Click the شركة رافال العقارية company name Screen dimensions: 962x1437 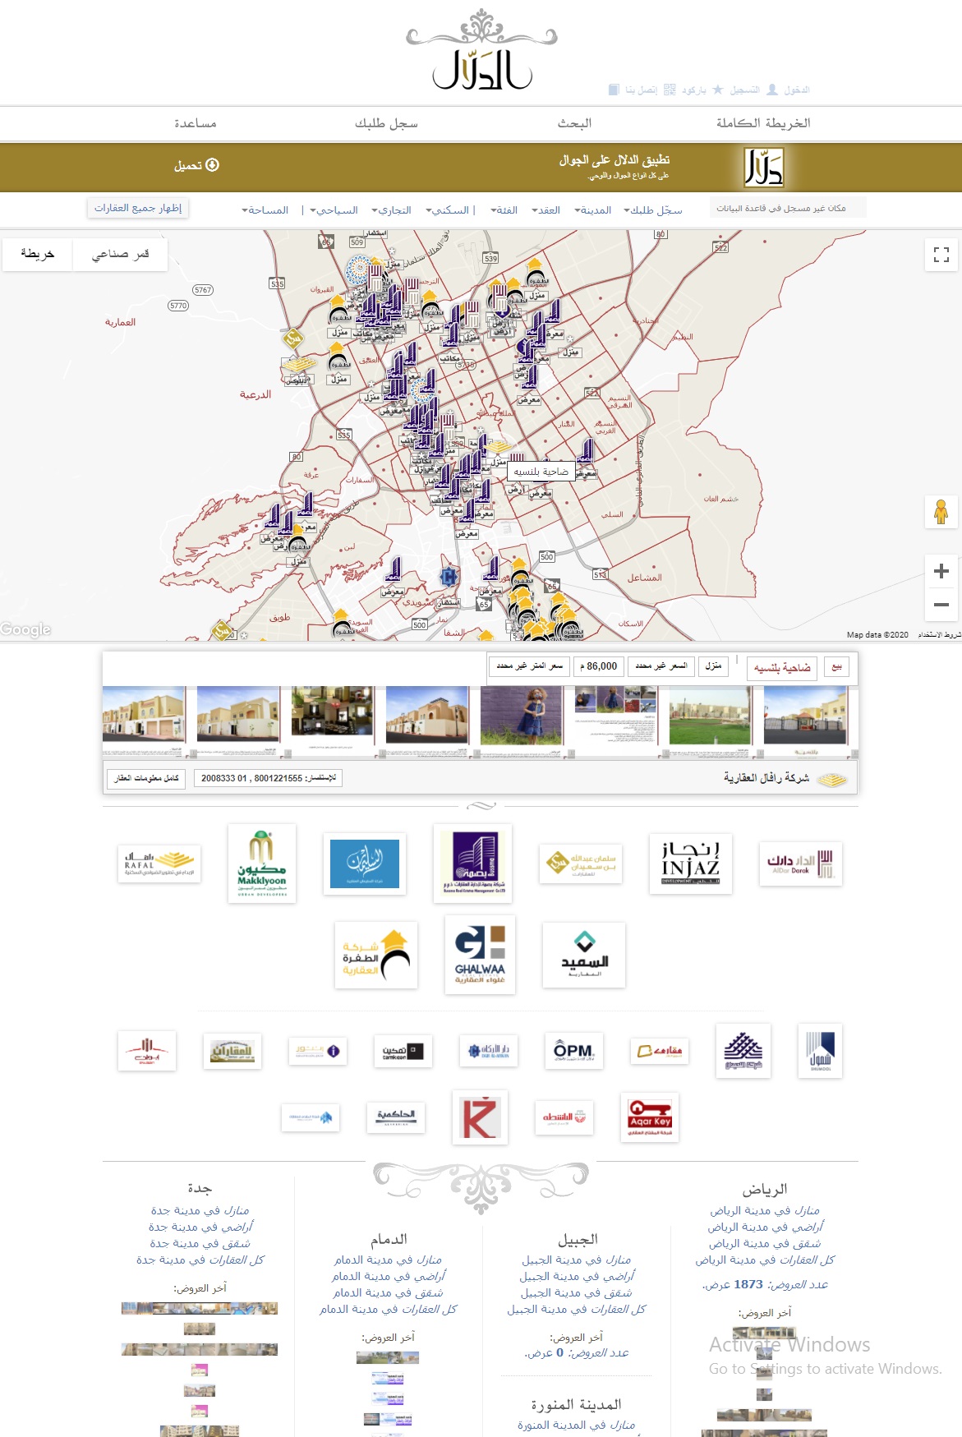pyautogui.click(x=766, y=777)
